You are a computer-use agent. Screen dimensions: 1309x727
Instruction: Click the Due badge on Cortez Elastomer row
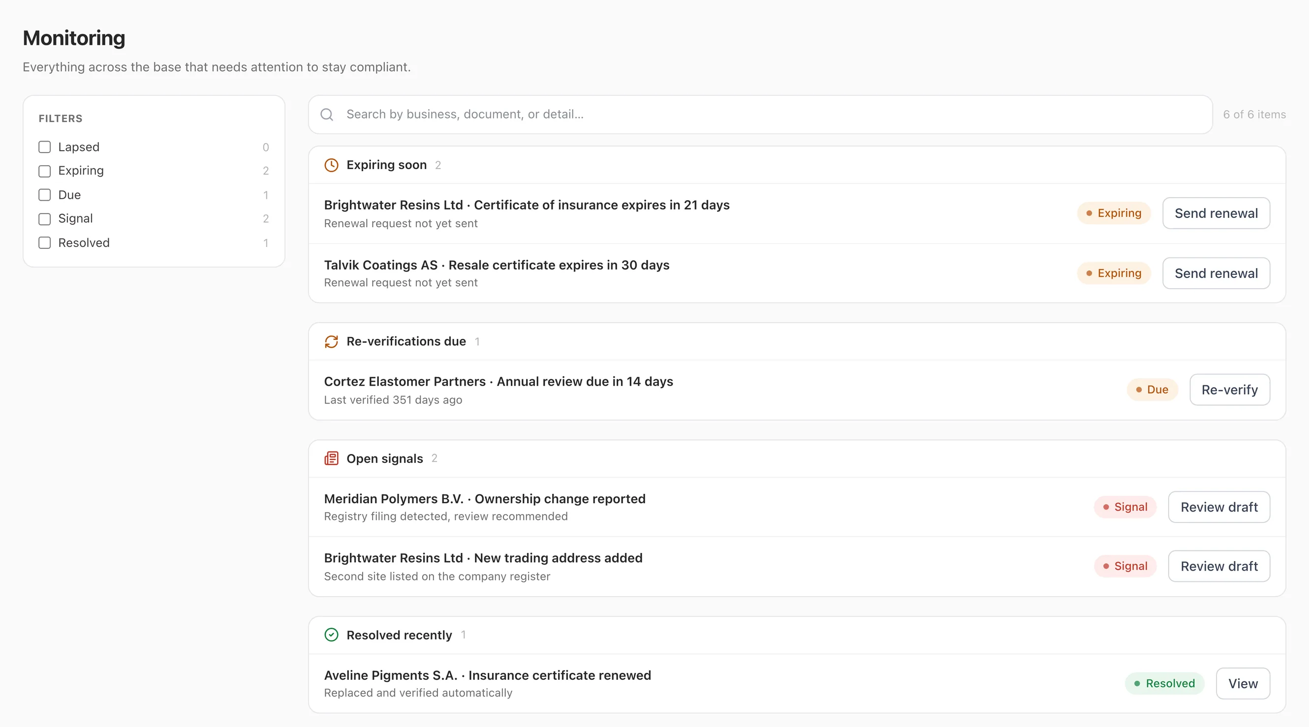(x=1152, y=390)
